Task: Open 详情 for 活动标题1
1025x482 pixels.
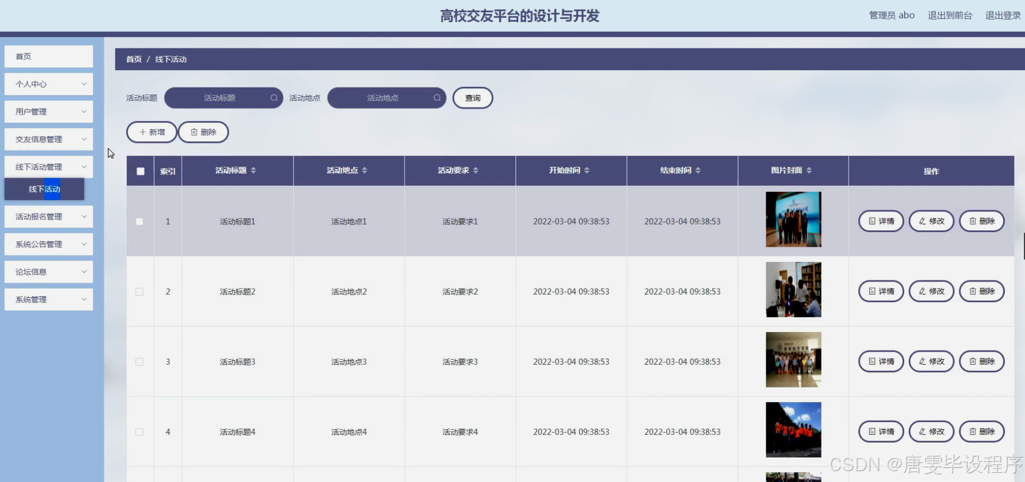Action: pos(881,221)
